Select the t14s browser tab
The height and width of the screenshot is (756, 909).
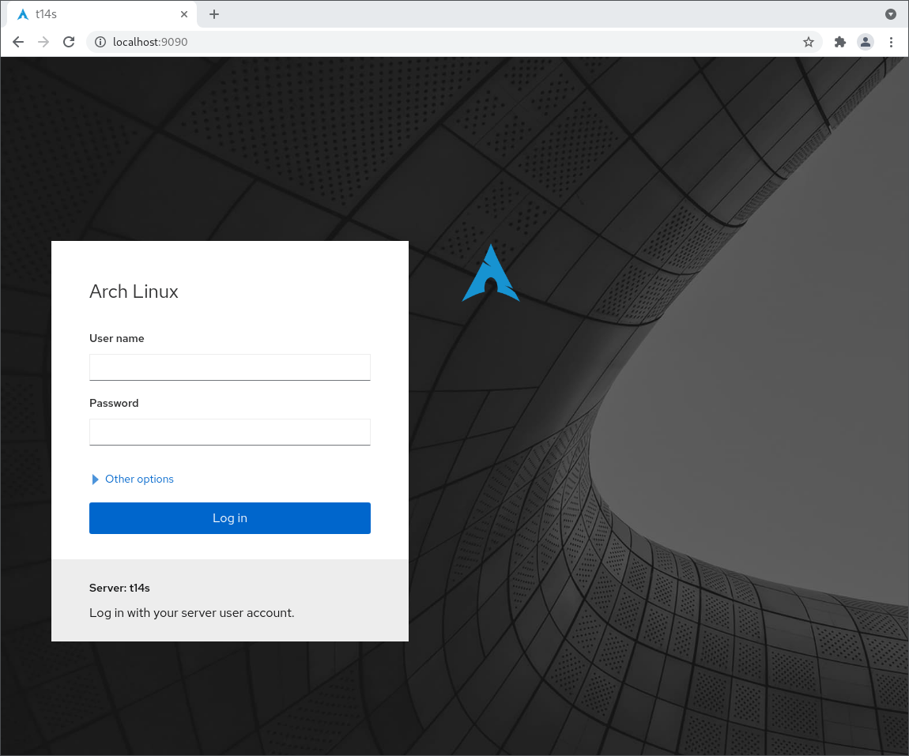point(95,14)
